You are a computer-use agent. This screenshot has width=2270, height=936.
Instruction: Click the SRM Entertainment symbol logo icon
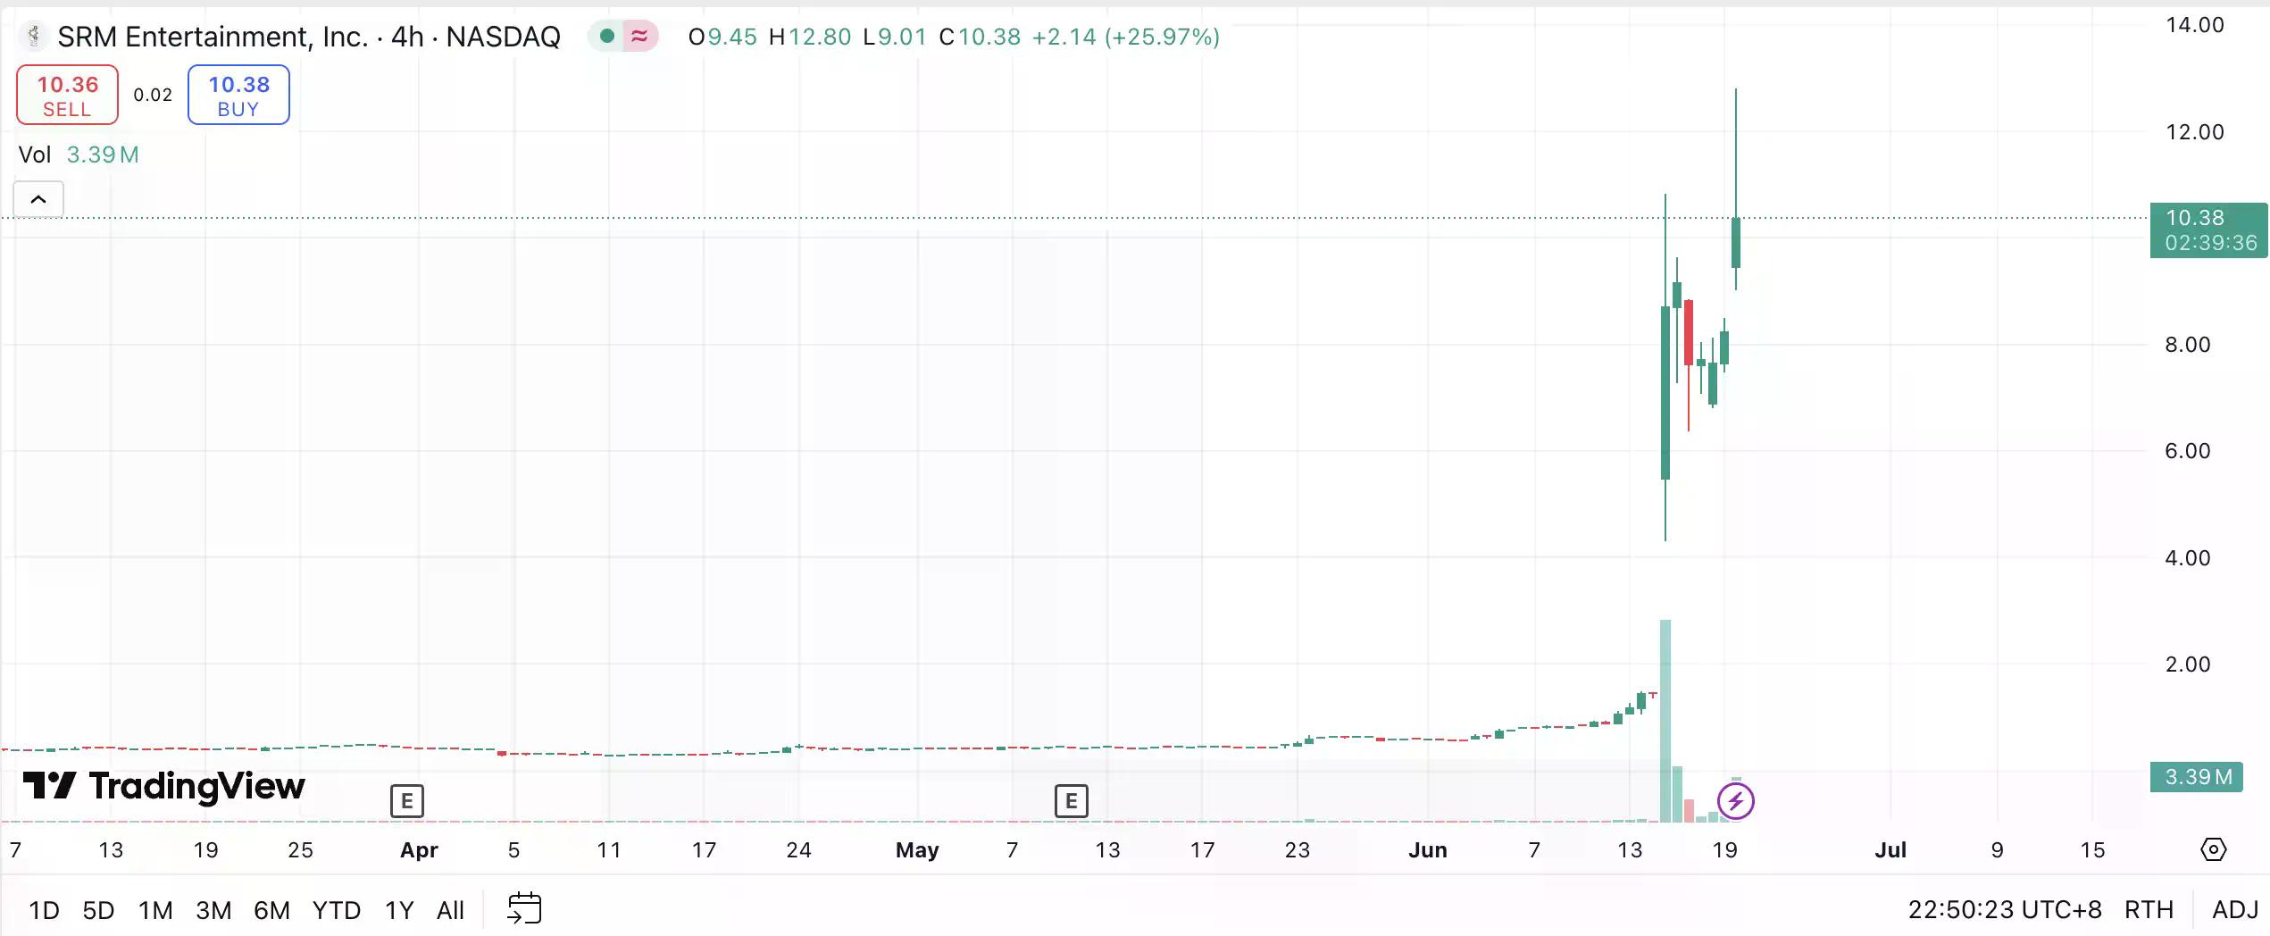click(33, 37)
